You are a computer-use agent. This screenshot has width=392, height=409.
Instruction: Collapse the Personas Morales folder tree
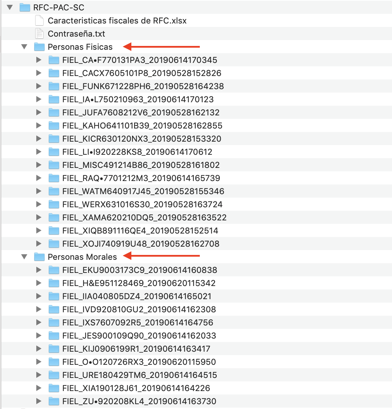24,257
